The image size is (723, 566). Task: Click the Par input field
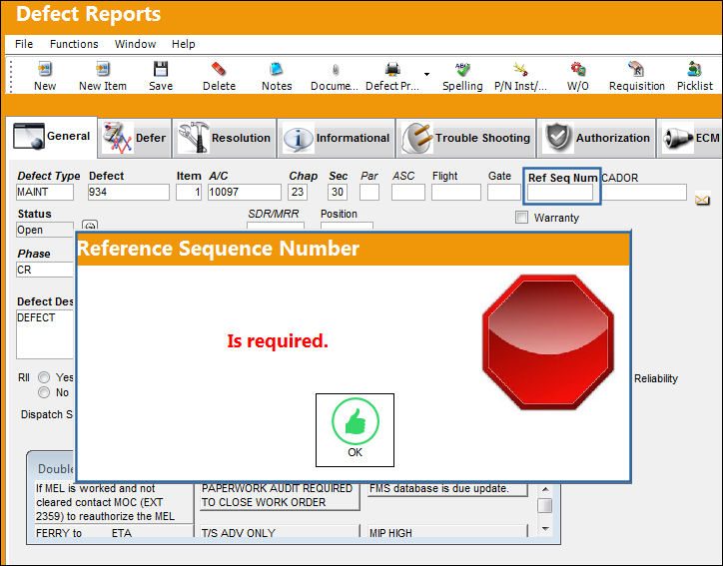click(x=369, y=193)
